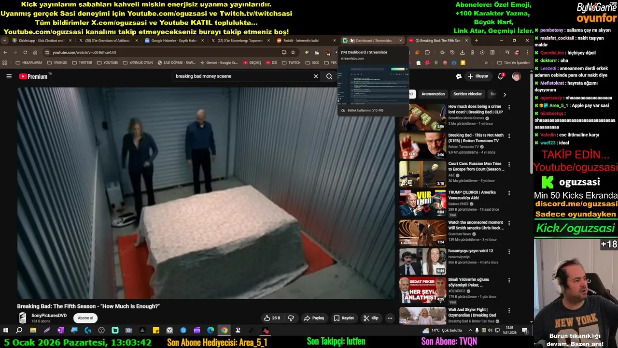Open YOUTUBE bookmark folder

pos(107,63)
